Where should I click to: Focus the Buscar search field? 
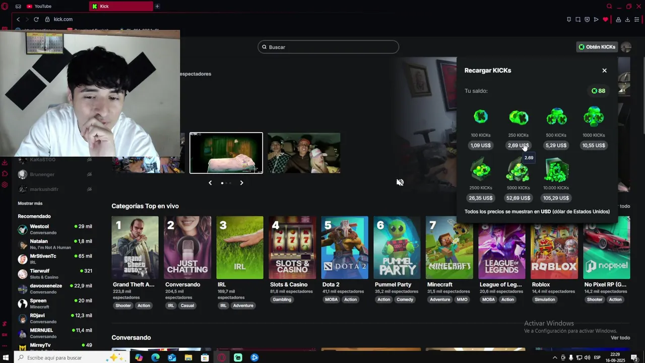pyautogui.click(x=328, y=47)
